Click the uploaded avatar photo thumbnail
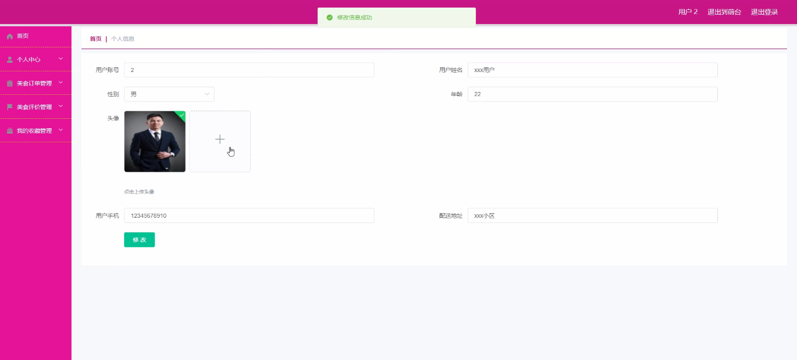 154,142
